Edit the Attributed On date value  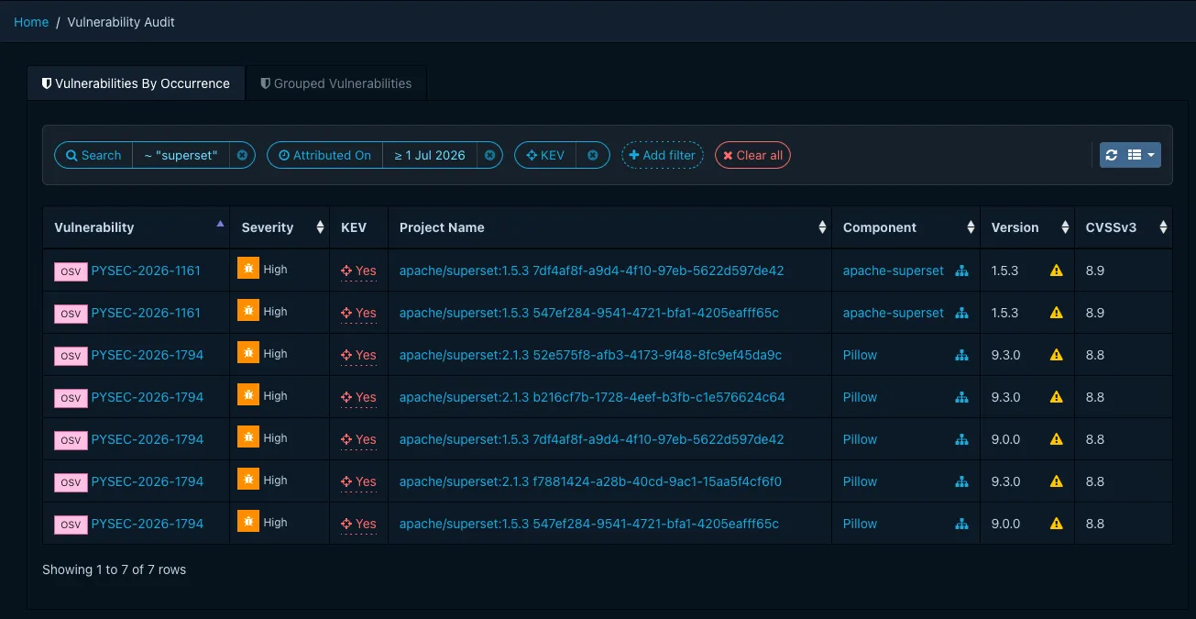click(430, 155)
